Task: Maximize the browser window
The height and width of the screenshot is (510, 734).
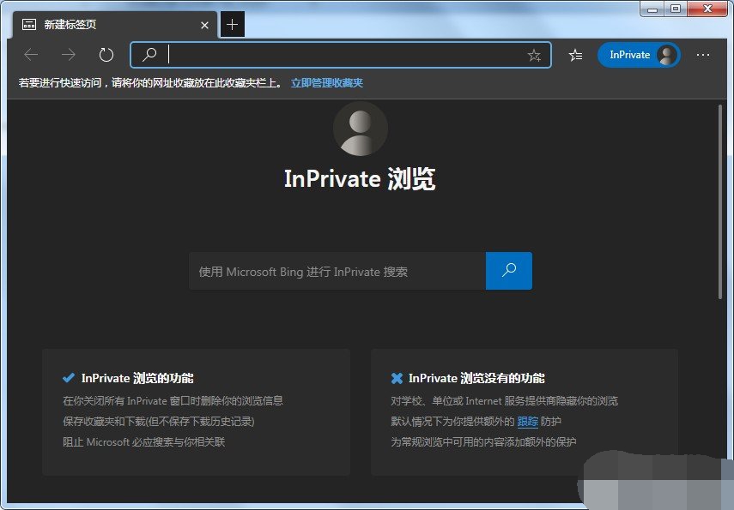Action: point(676,9)
